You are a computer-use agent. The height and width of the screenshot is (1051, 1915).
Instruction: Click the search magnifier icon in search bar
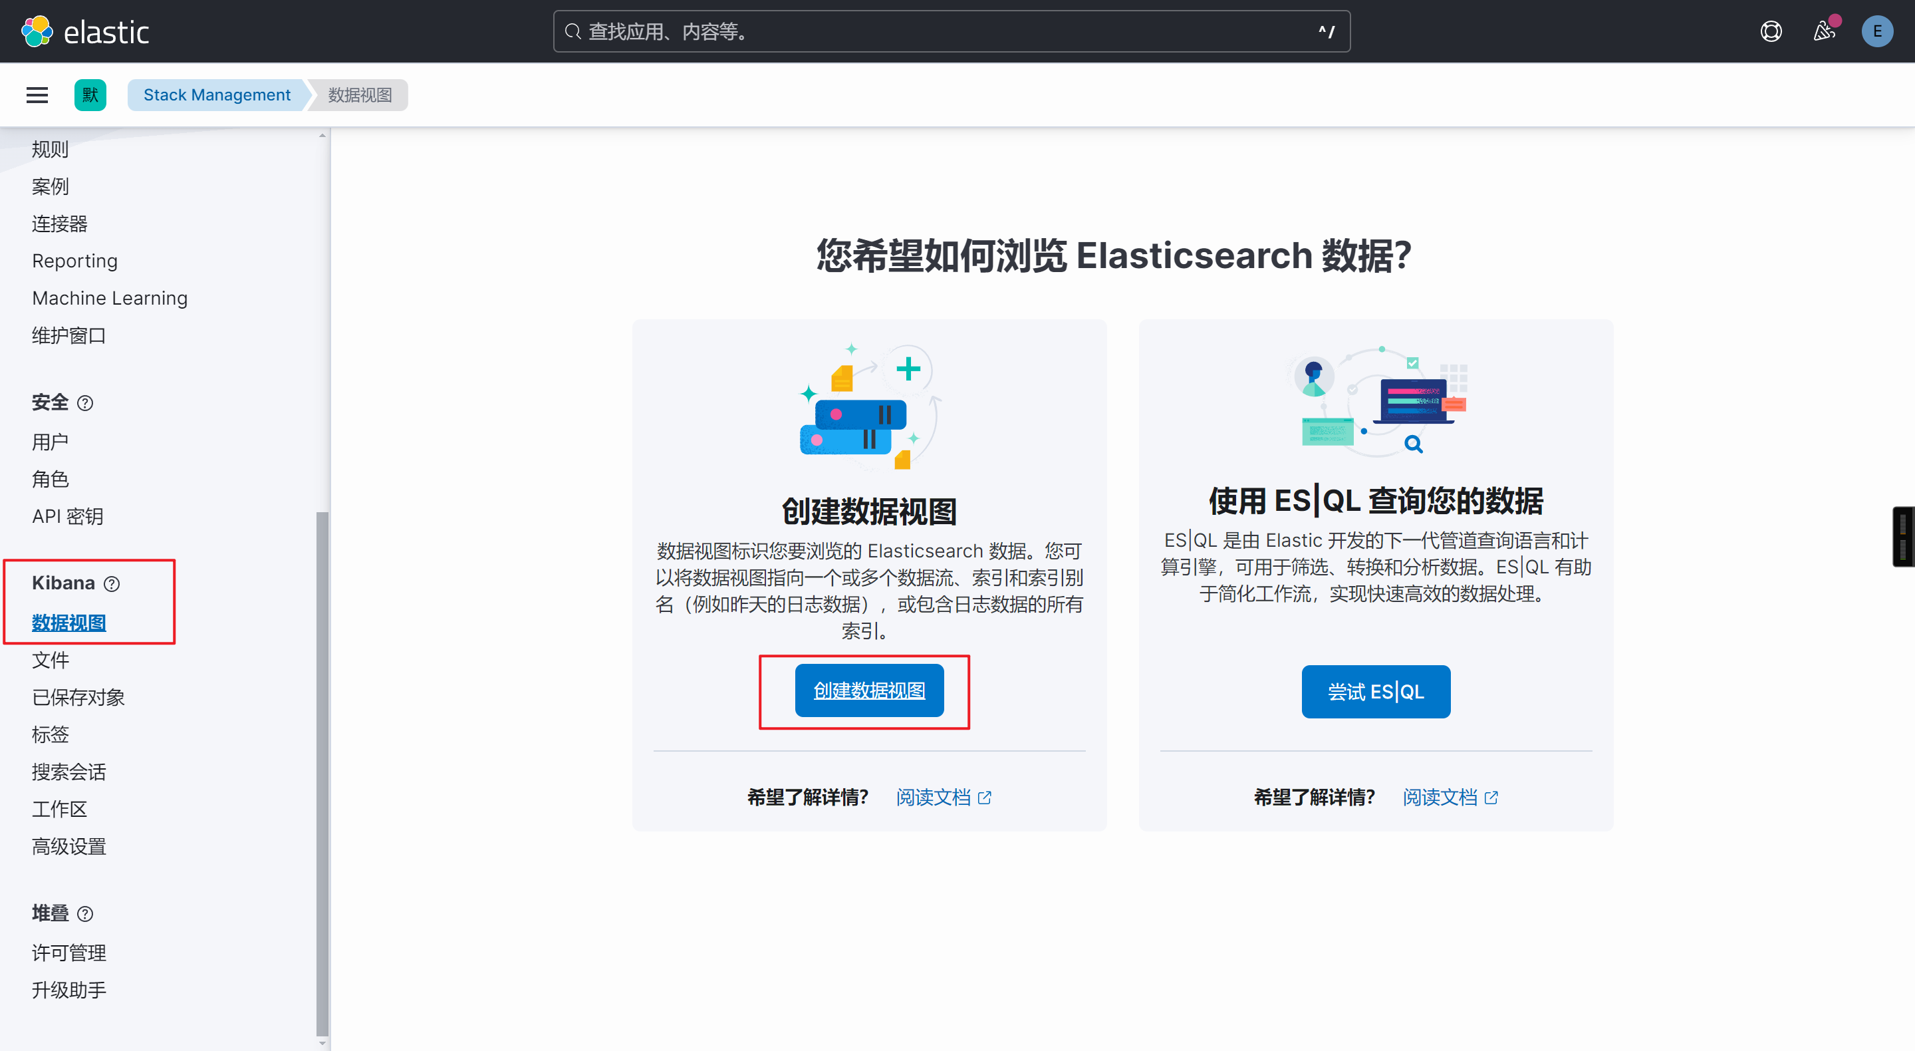pyautogui.click(x=572, y=31)
